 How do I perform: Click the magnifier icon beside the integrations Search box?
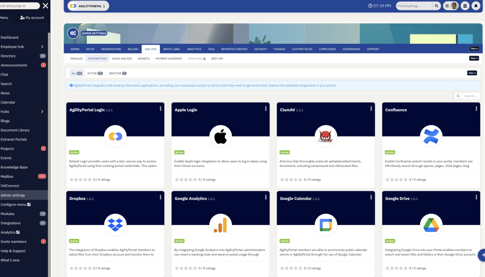pyautogui.click(x=458, y=96)
